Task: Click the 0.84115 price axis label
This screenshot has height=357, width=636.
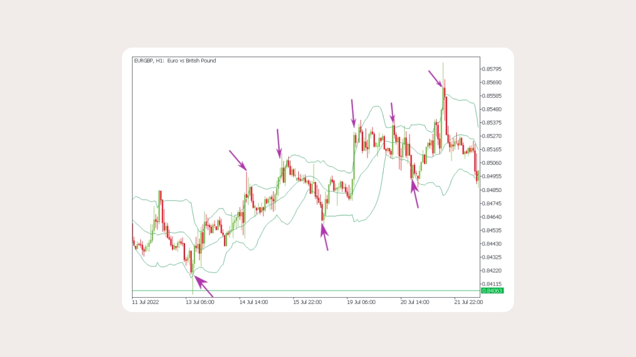Action: pyautogui.click(x=492, y=284)
